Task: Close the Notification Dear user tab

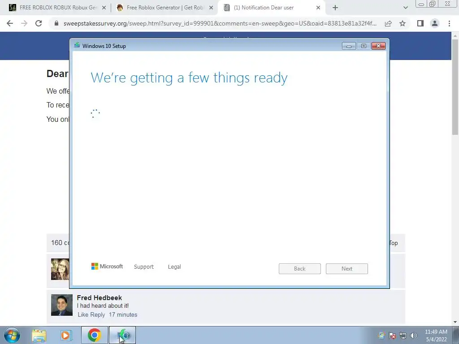Action: tap(318, 8)
